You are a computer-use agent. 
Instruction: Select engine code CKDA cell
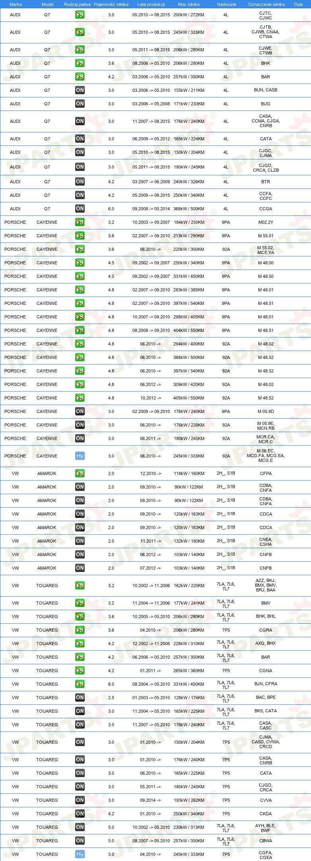point(266,814)
